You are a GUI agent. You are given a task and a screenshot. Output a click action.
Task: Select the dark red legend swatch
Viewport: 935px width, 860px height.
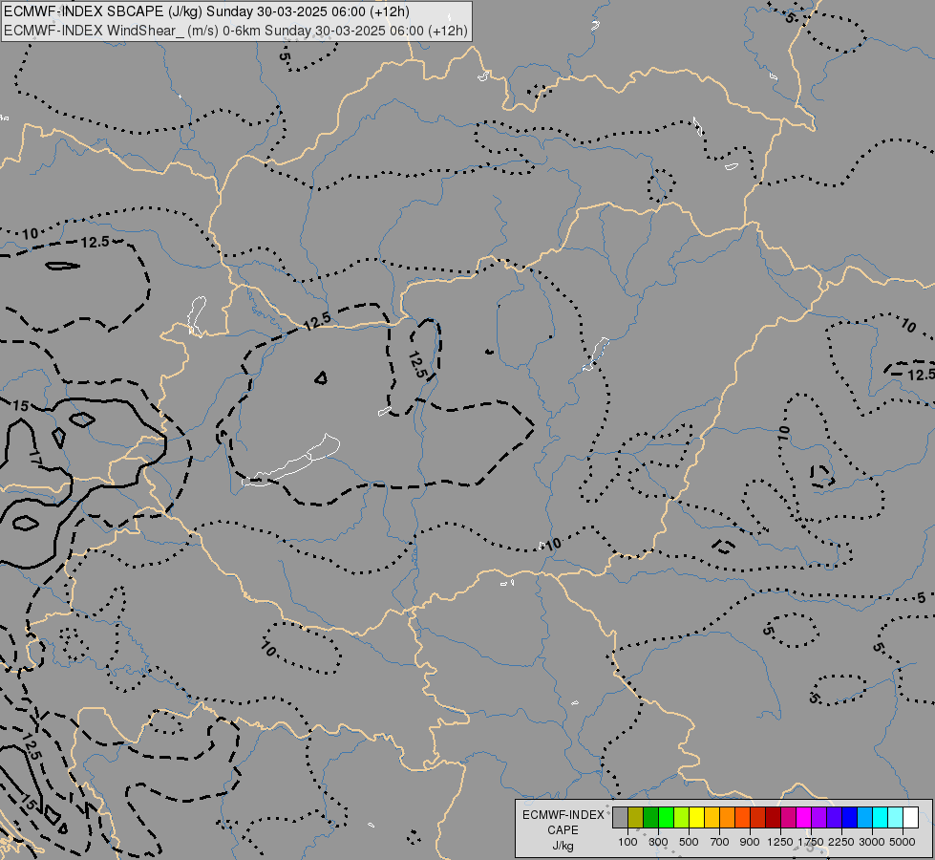point(774,818)
